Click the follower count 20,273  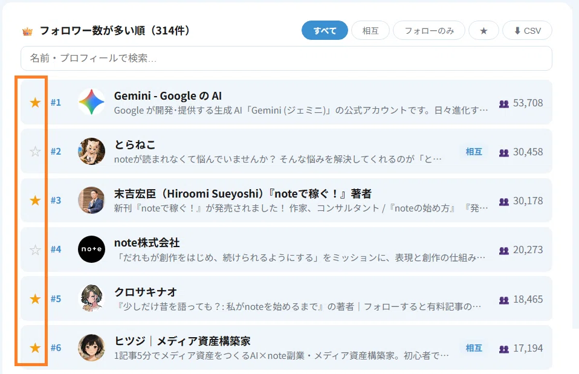(528, 250)
